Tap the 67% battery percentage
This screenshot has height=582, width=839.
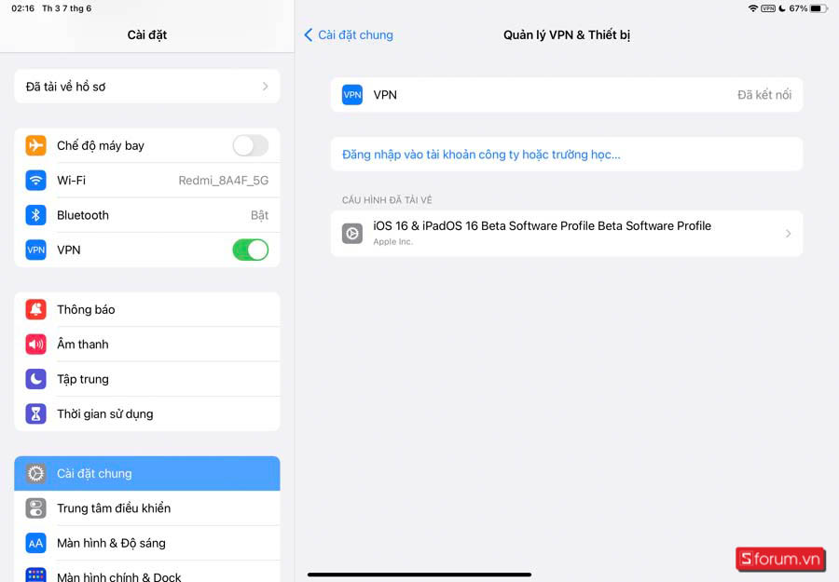click(798, 8)
